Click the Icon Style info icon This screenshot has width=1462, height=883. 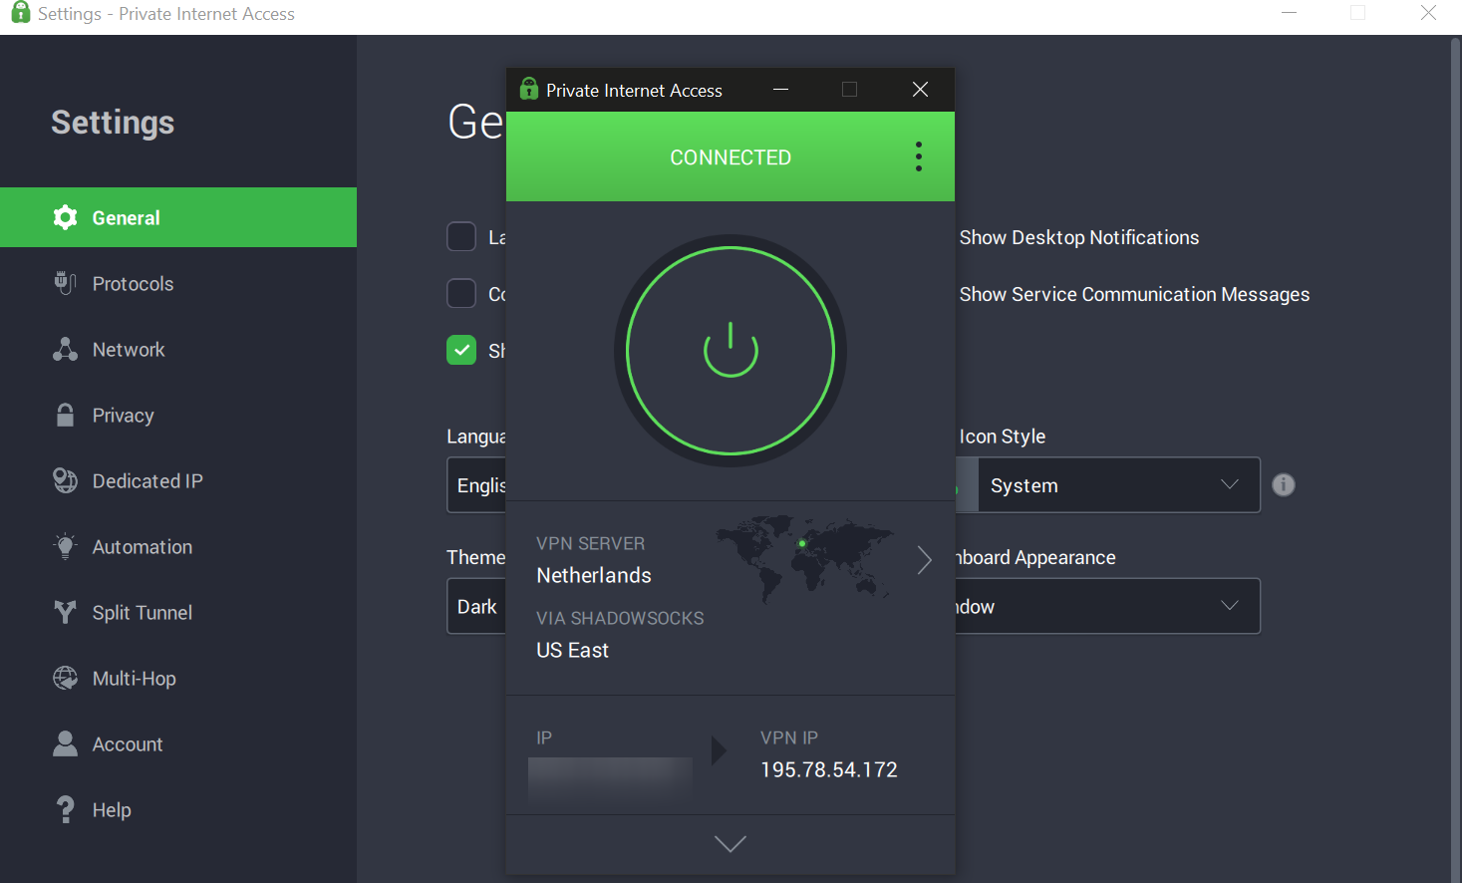coord(1284,484)
